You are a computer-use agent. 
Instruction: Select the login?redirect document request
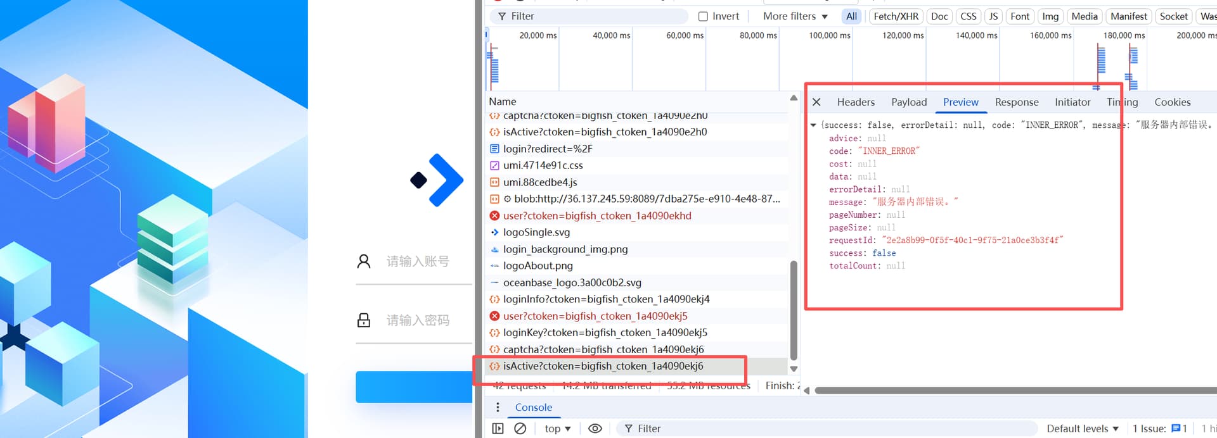(547, 149)
